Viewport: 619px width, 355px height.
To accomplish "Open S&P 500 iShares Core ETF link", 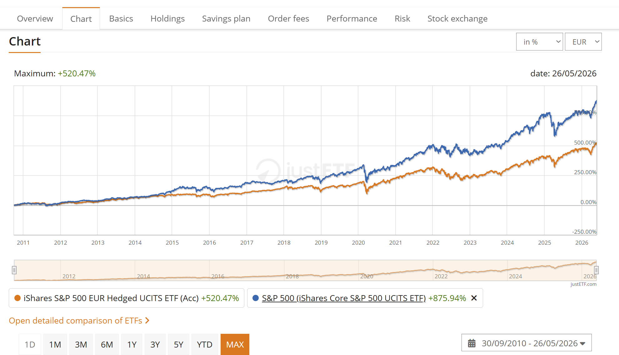I will pyautogui.click(x=344, y=298).
